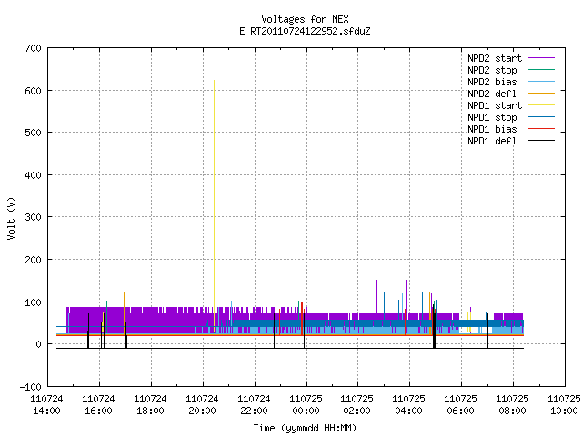This screenshot has height=436, width=582.
Task: Click the 110725 00:00 time tick label
Action: [306, 405]
